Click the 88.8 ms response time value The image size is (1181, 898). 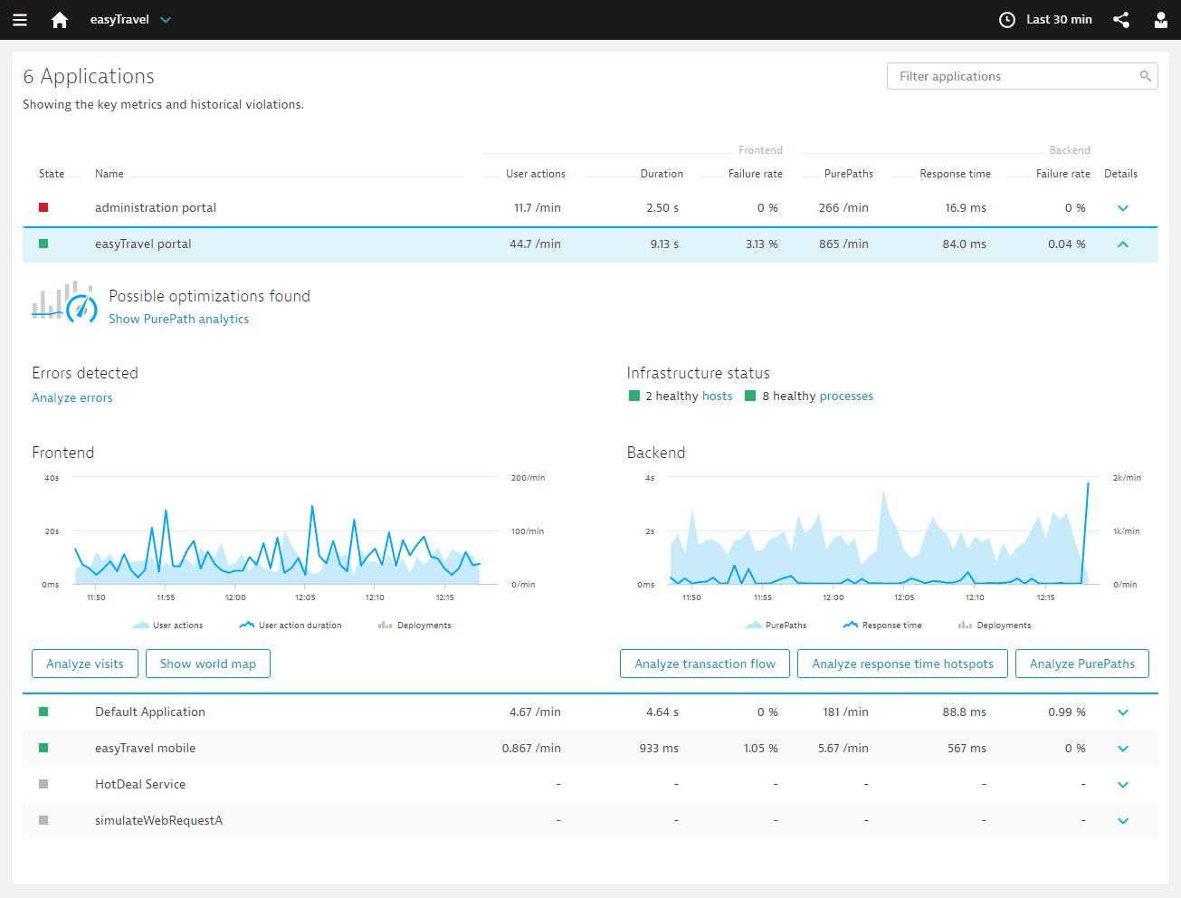click(x=964, y=712)
